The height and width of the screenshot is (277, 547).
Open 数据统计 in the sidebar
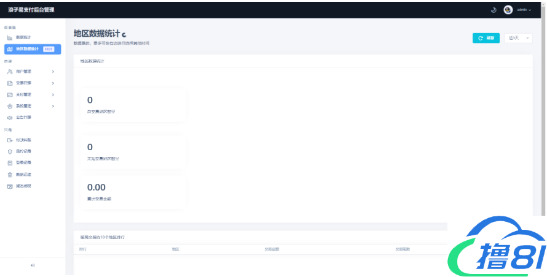(x=23, y=38)
